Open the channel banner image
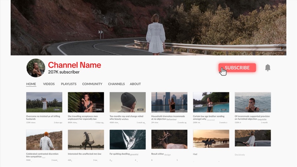Viewport: 297px width, 167px height. point(148,28)
